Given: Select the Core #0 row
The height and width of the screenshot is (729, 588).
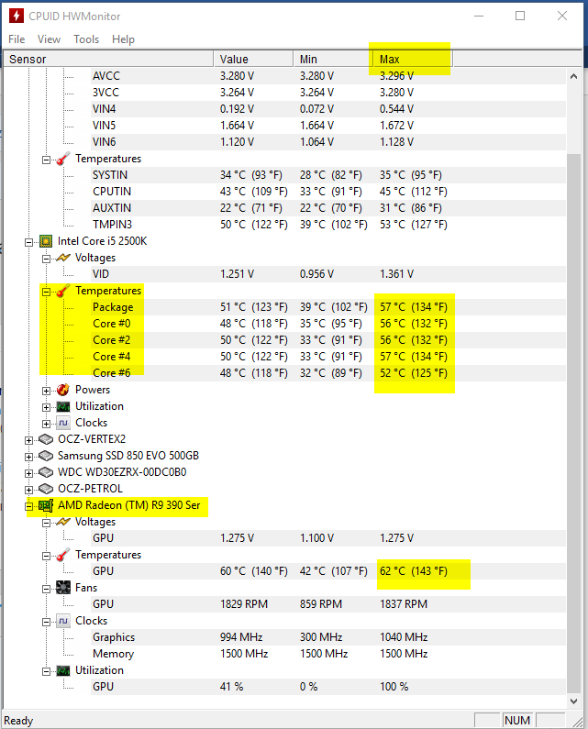Looking at the screenshot, I should coord(328,324).
